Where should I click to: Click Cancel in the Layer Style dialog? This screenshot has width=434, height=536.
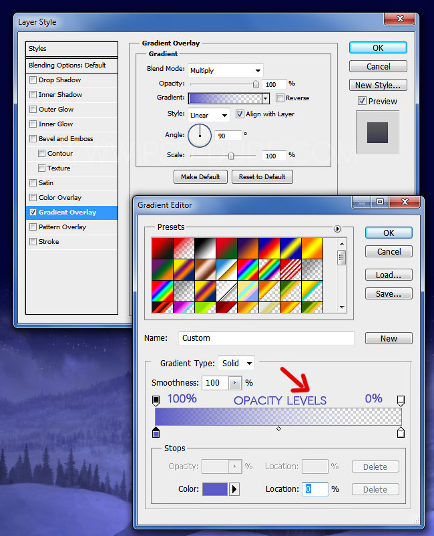(378, 66)
